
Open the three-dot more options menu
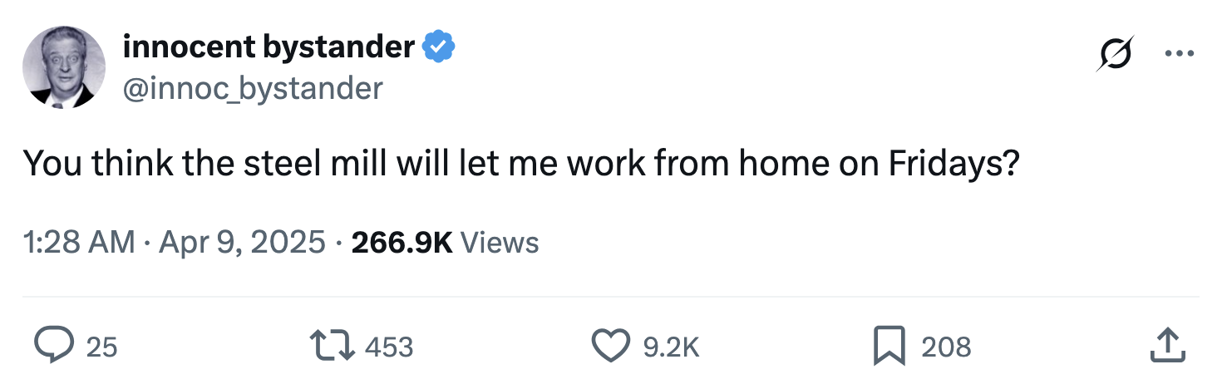point(1178,54)
